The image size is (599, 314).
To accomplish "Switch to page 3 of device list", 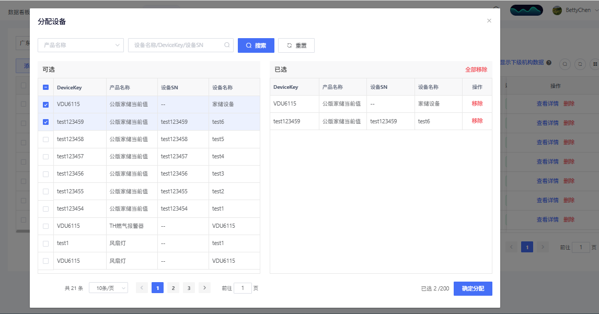I will click(189, 288).
